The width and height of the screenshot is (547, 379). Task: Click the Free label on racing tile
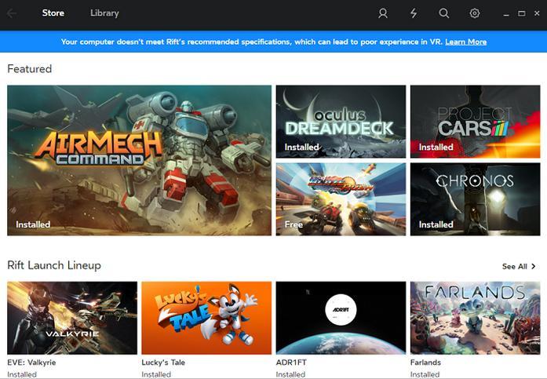[x=294, y=224]
